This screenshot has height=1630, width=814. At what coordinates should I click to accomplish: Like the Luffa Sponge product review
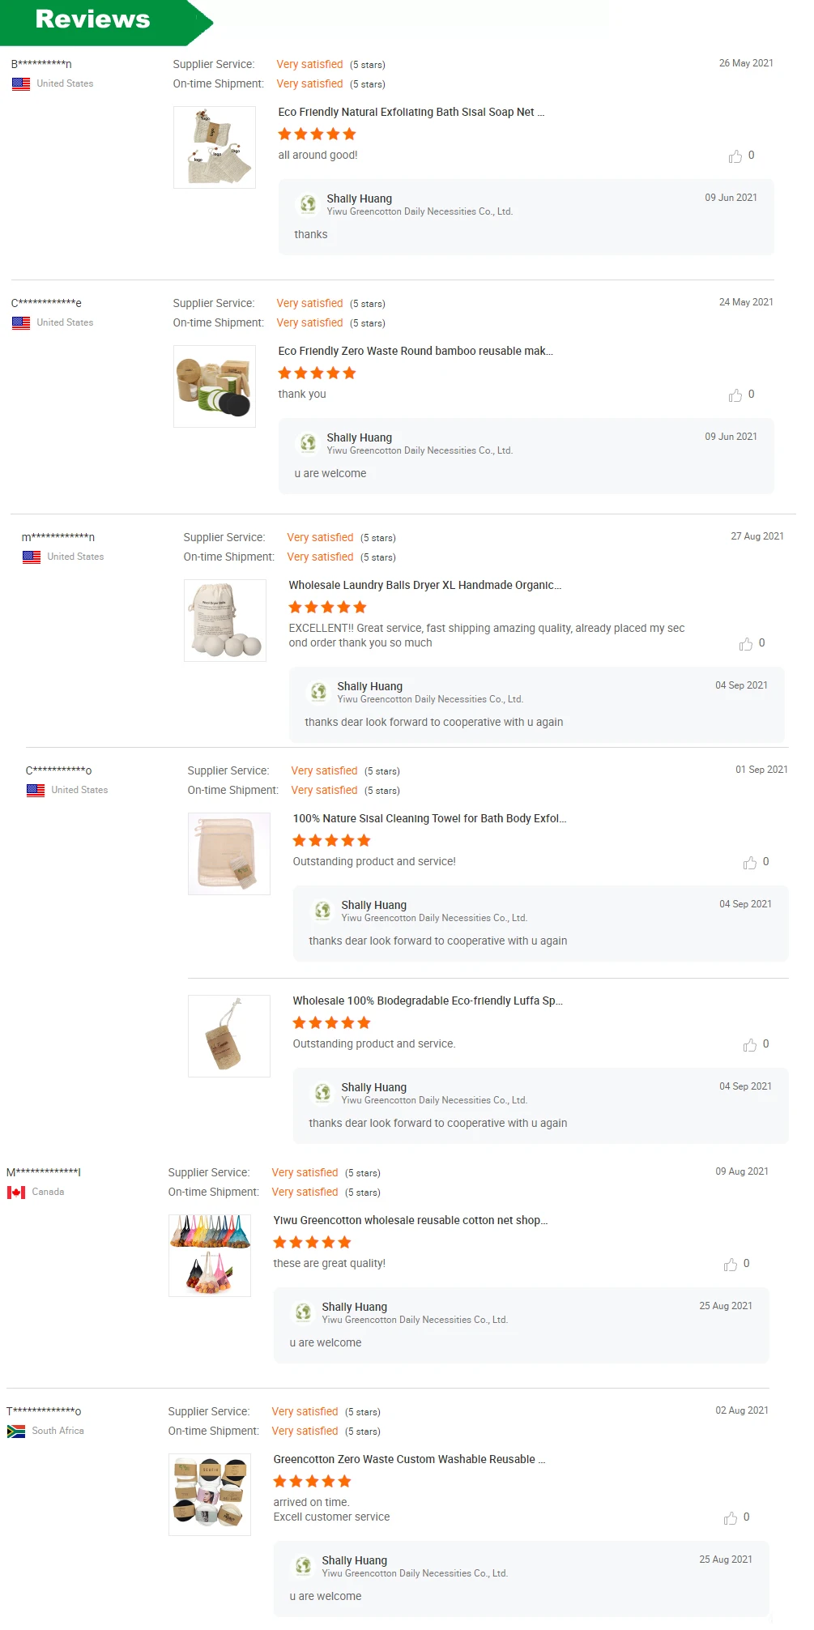[750, 1045]
